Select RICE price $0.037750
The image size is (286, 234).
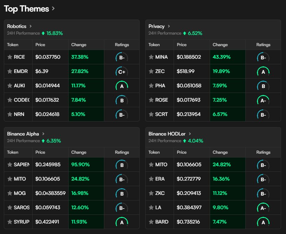click(x=48, y=57)
